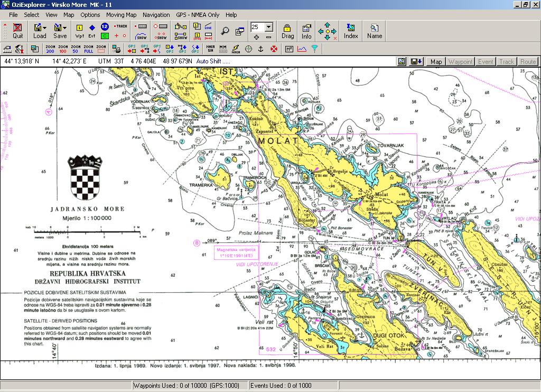Click the Waypoint mode button
This screenshot has width=541, height=392.
click(460, 61)
